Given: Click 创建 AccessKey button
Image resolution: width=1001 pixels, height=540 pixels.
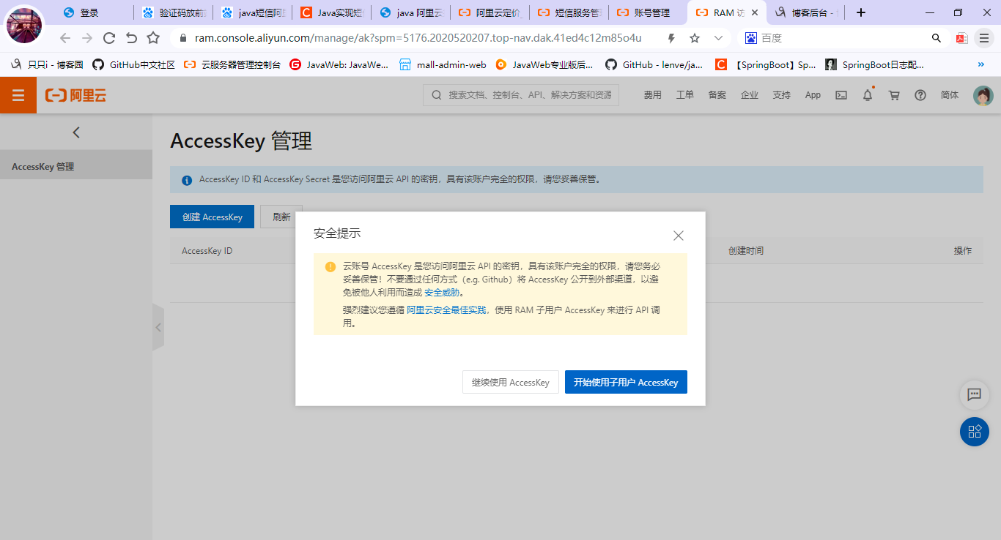Looking at the screenshot, I should point(213,217).
